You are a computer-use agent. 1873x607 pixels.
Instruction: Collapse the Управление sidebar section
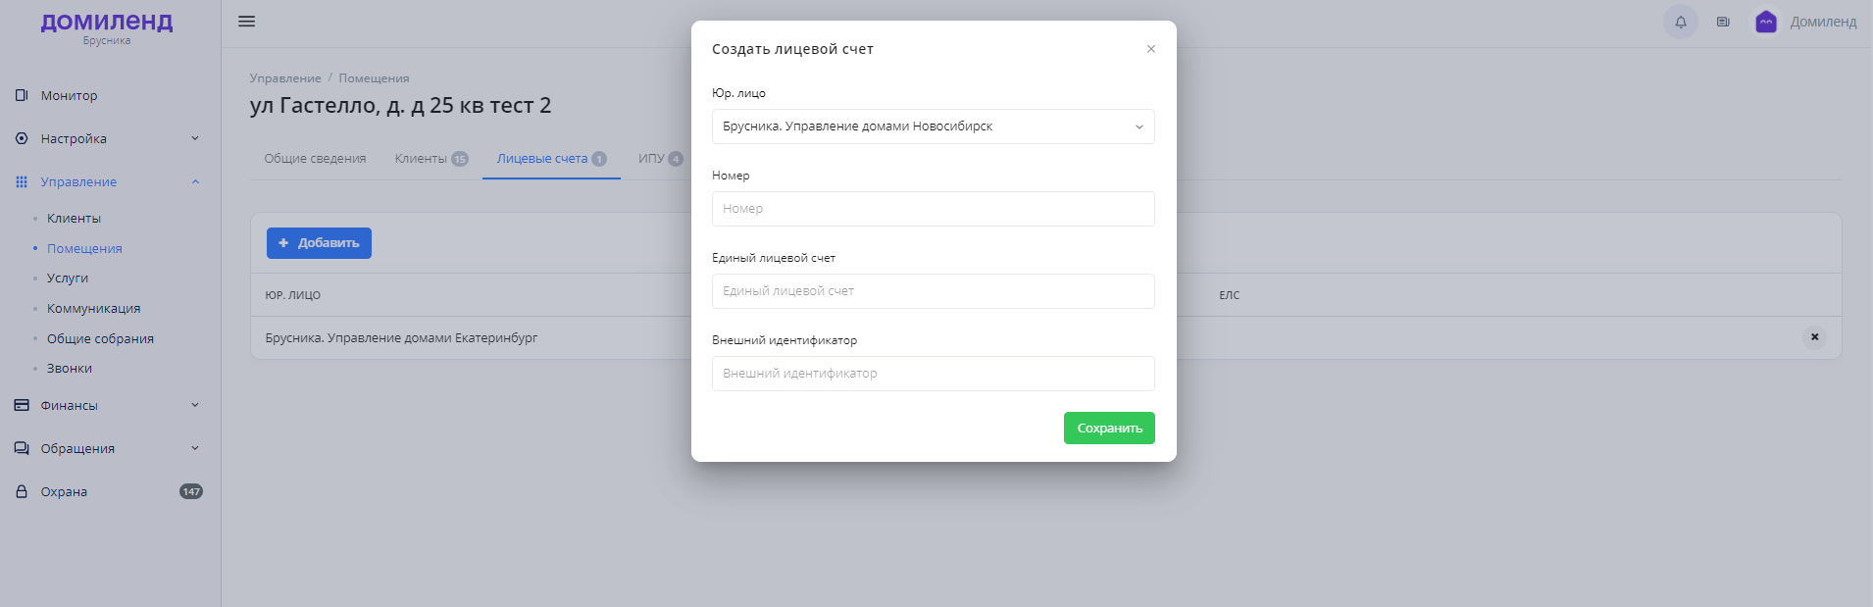pos(195,182)
